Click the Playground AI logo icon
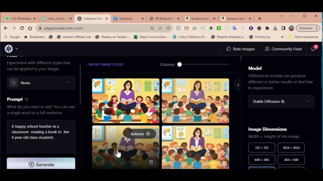 (8, 49)
